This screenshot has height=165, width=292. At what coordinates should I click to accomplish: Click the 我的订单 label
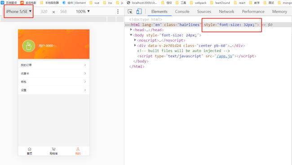pyautogui.click(x=26, y=65)
